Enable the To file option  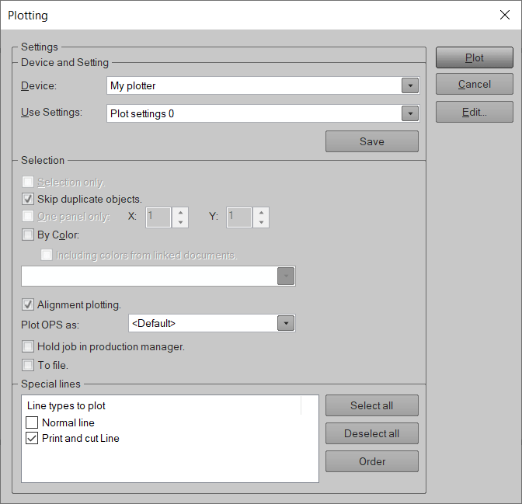pyautogui.click(x=29, y=365)
